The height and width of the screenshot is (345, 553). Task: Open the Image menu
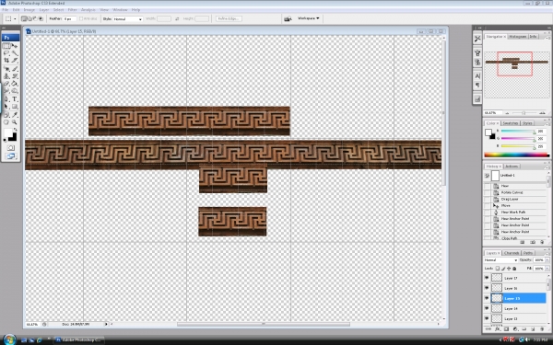(29, 10)
